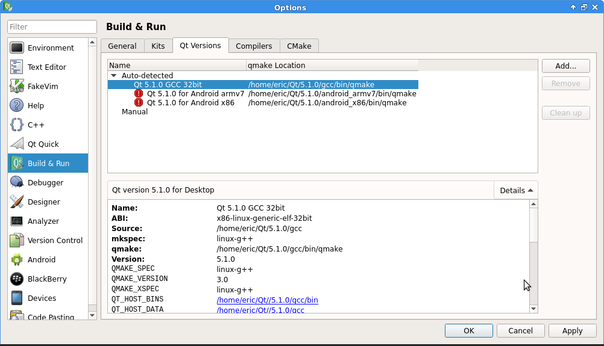Click Qt version 5.1.0 for Desktop summary

tap(163, 190)
